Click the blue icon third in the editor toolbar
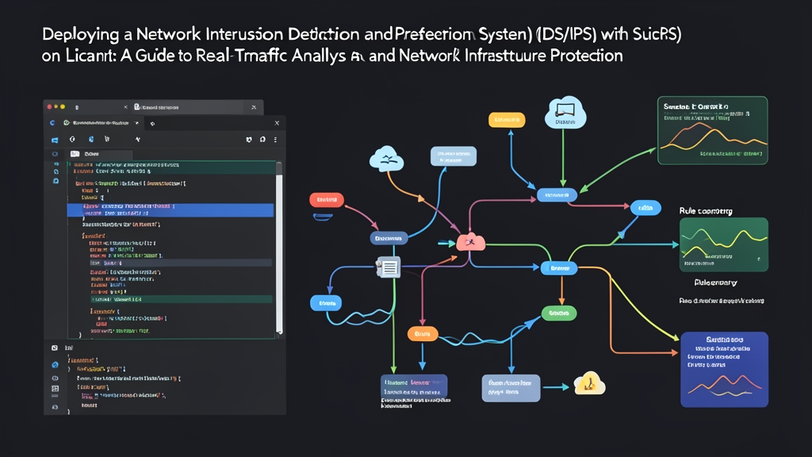 pos(91,140)
